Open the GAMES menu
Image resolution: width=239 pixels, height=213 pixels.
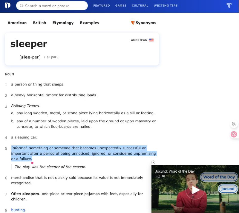[121, 5]
